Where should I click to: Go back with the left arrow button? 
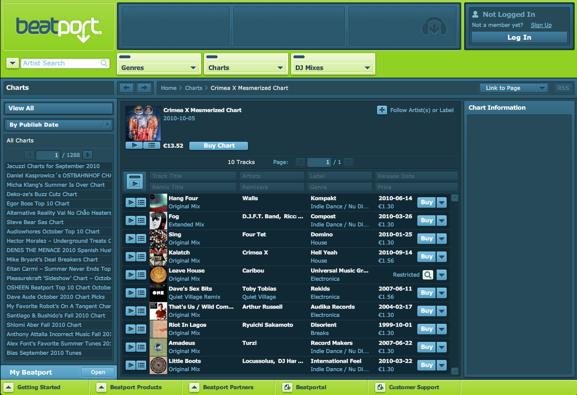(127, 88)
